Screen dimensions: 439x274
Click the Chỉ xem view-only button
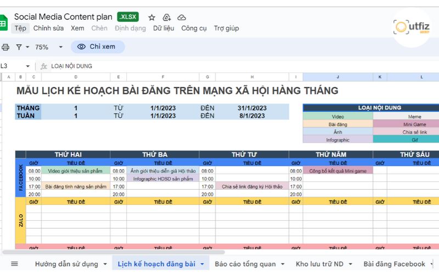[x=98, y=47]
